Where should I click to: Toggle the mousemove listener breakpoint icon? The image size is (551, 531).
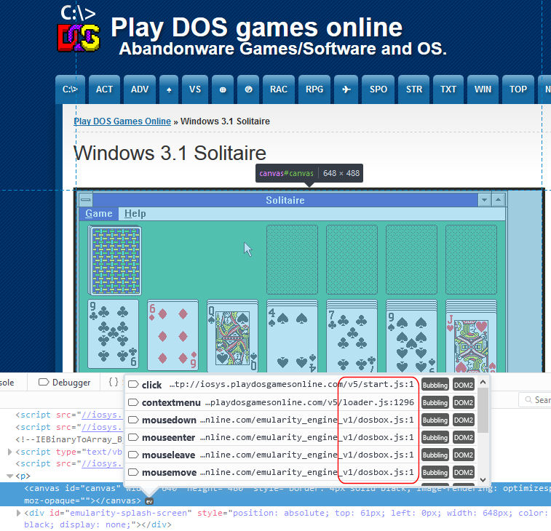point(133,472)
